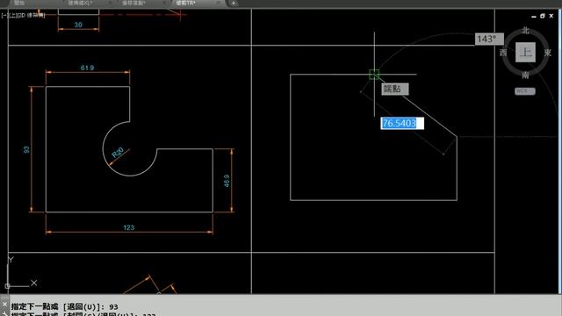Image resolution: width=562 pixels, height=316 pixels.
Task: Click command history line ending in 93
Action: (x=64, y=306)
